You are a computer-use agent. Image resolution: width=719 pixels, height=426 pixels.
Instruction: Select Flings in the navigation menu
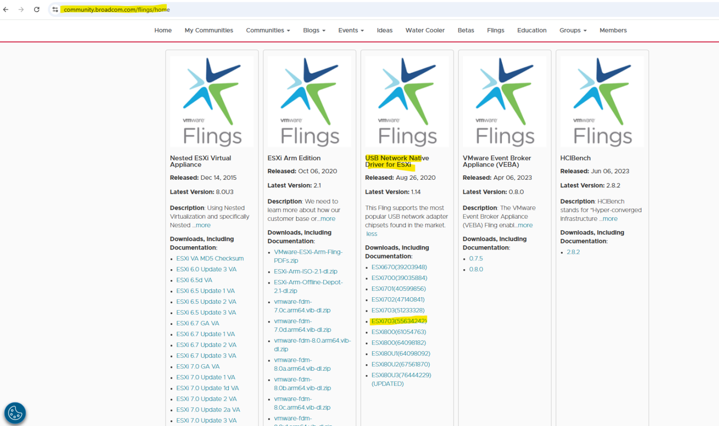[x=495, y=30]
